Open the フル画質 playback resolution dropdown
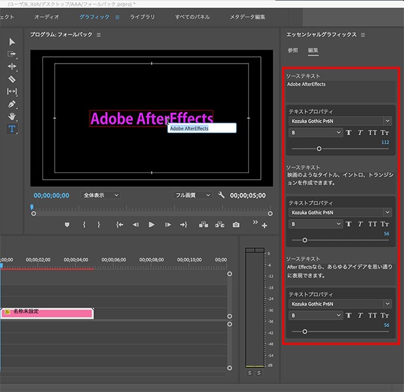 click(x=192, y=195)
